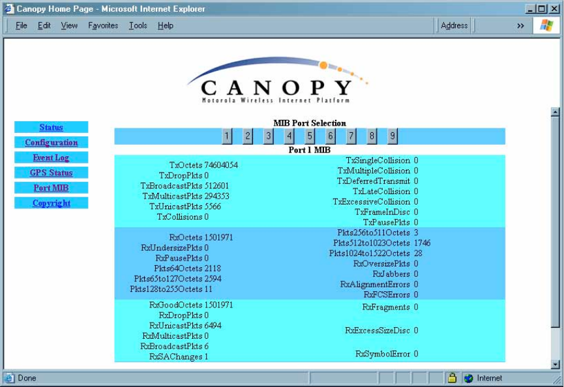Viewport: 564px width, 387px height.
Task: Select MIB port 7 button
Action: pyautogui.click(x=351, y=136)
